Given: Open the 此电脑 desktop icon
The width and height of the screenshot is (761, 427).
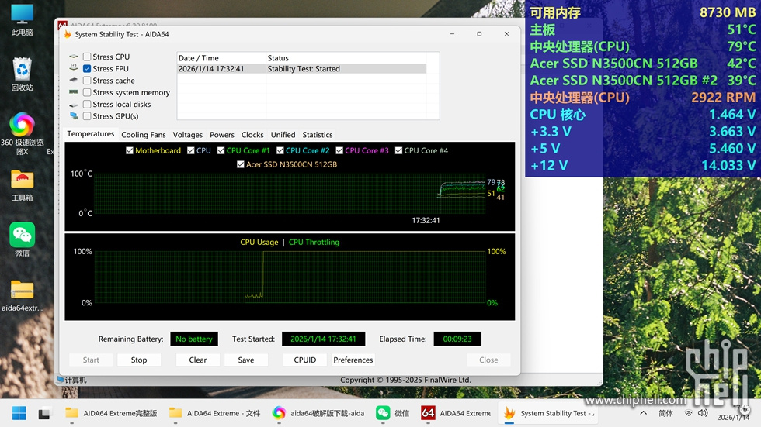Looking at the screenshot, I should click(x=23, y=20).
